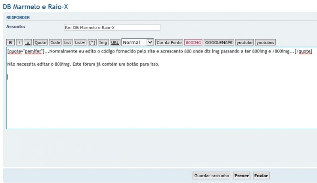Insert ordered List= tag
Screen dimensions: 317x183
(80, 43)
